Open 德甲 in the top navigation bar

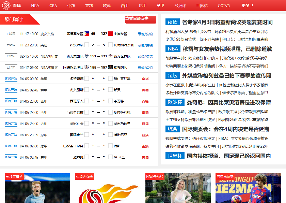tap(142, 6)
